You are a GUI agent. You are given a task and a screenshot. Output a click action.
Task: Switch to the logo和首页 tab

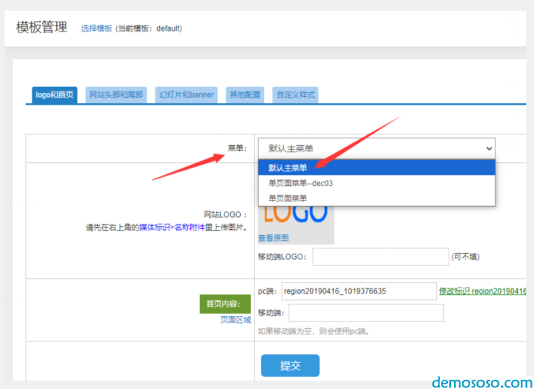click(55, 95)
